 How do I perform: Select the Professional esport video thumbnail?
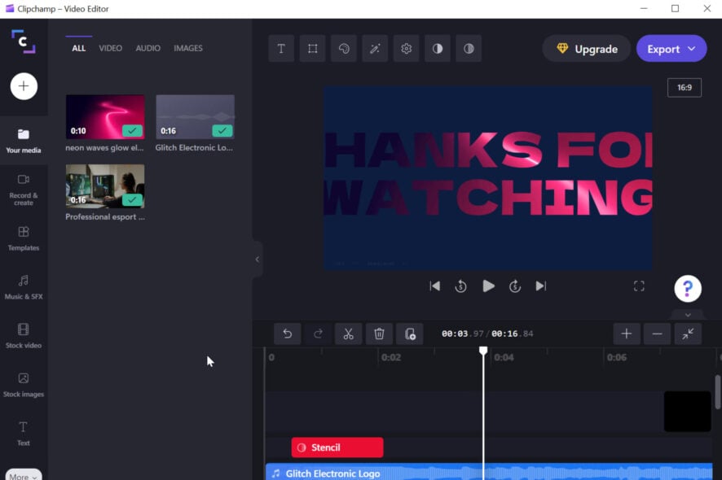click(105, 186)
